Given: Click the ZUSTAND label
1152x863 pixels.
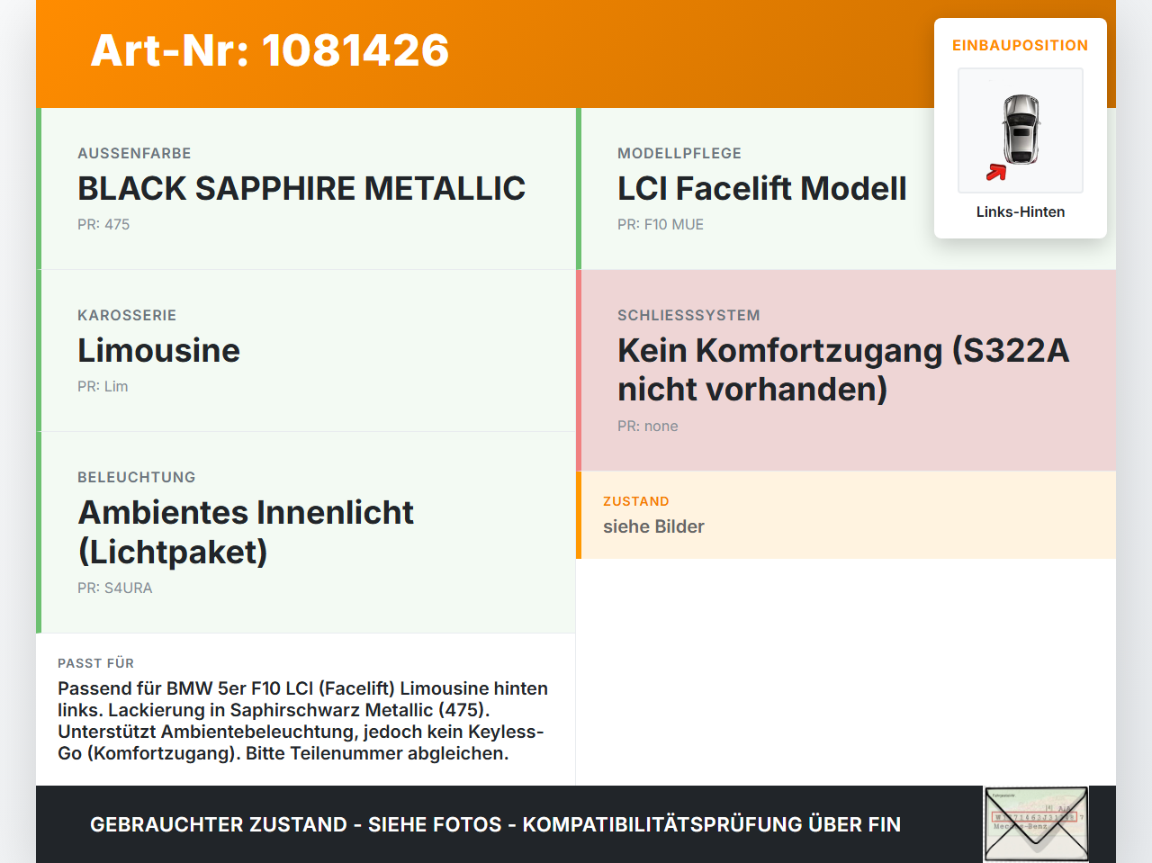Looking at the screenshot, I should [636, 501].
